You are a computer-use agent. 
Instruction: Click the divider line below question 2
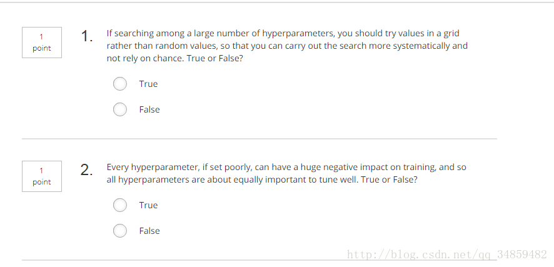(x=259, y=260)
